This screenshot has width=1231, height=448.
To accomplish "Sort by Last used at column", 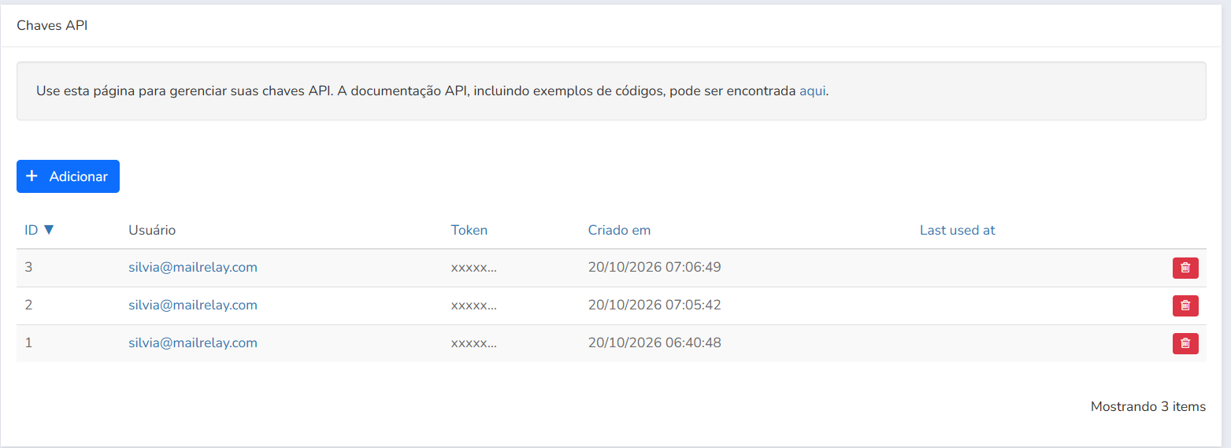I will (x=957, y=230).
